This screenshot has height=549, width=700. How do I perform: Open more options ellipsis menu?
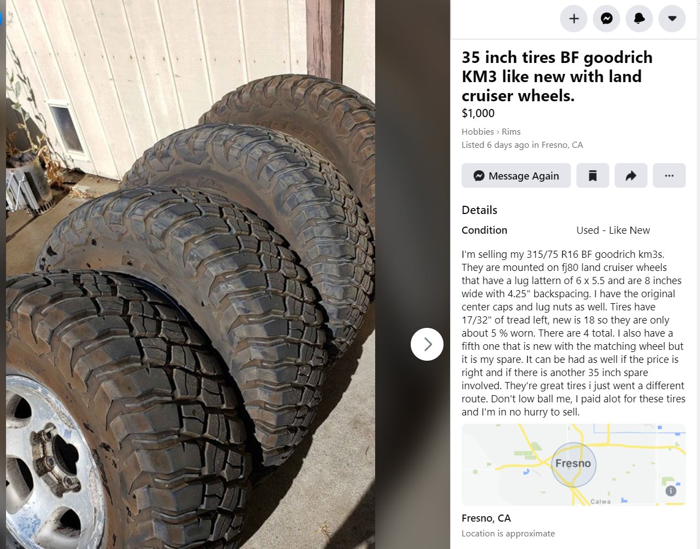click(669, 176)
